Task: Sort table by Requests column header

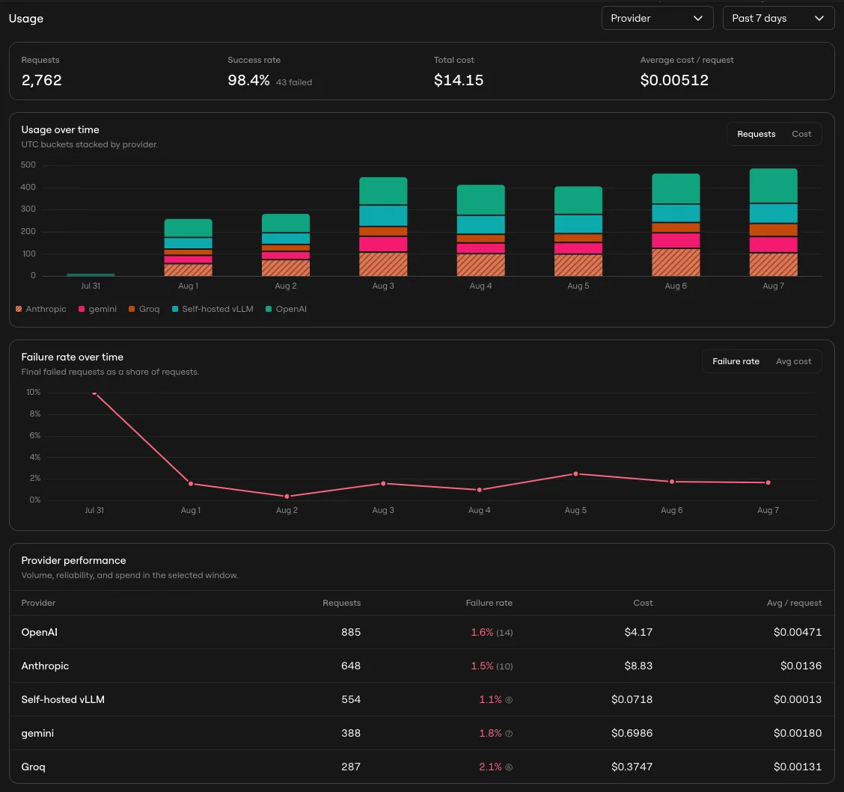Action: click(341, 603)
